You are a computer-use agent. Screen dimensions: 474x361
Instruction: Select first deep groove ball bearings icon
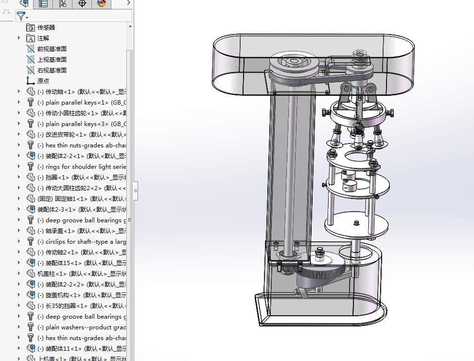[x=31, y=220]
